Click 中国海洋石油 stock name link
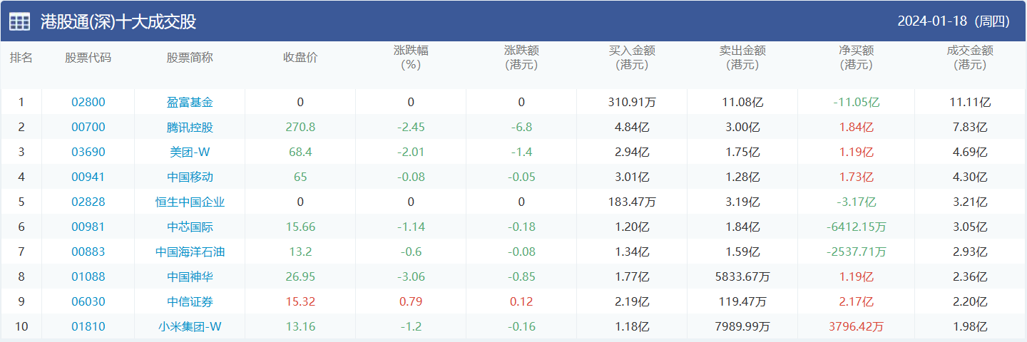Image resolution: width=1027 pixels, height=342 pixels. (x=190, y=252)
